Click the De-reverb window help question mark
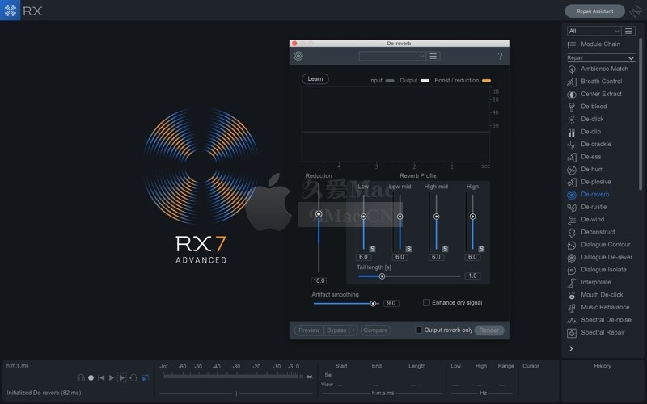Screen dimensions: 647x404 tap(500, 56)
